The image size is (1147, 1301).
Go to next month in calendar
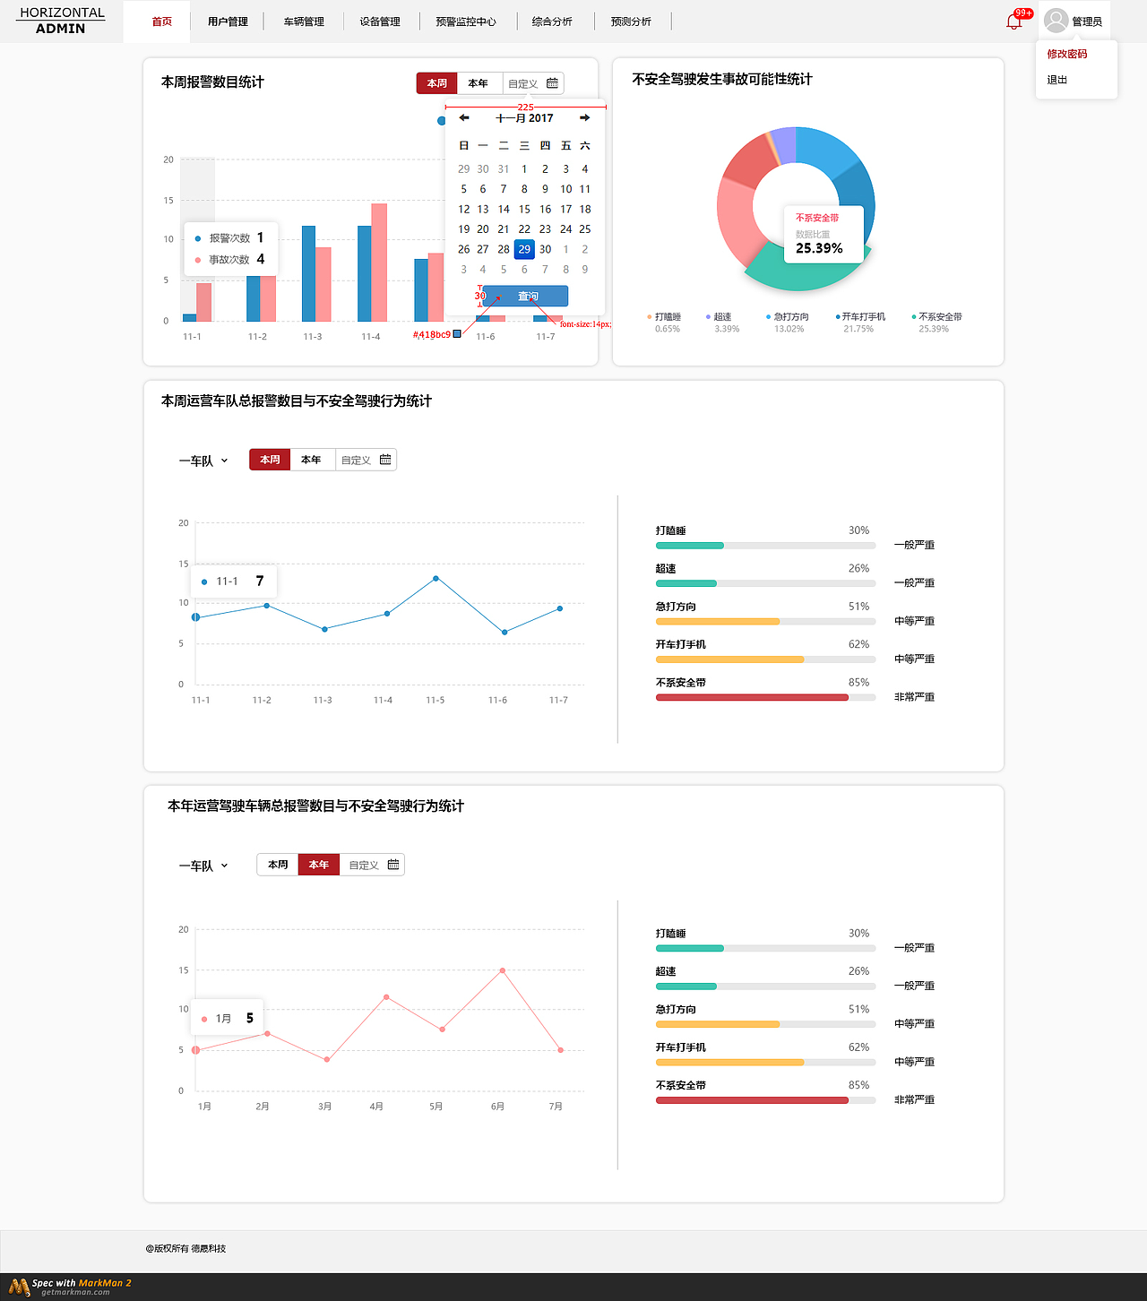point(584,118)
